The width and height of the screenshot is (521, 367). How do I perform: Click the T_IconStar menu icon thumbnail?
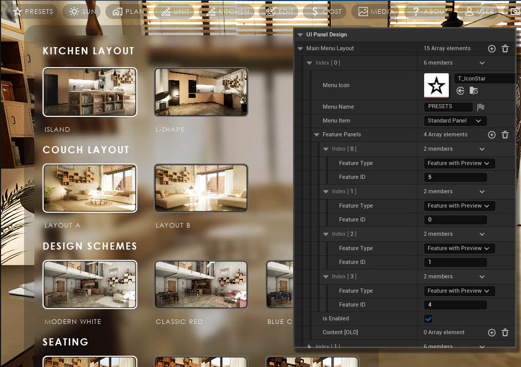(436, 86)
